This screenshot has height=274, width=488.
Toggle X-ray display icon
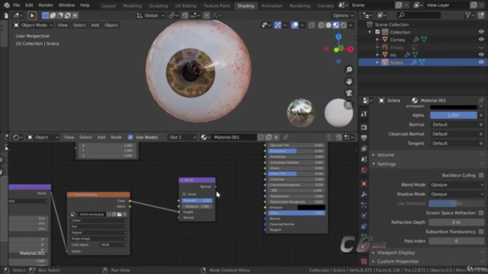coord(312,25)
